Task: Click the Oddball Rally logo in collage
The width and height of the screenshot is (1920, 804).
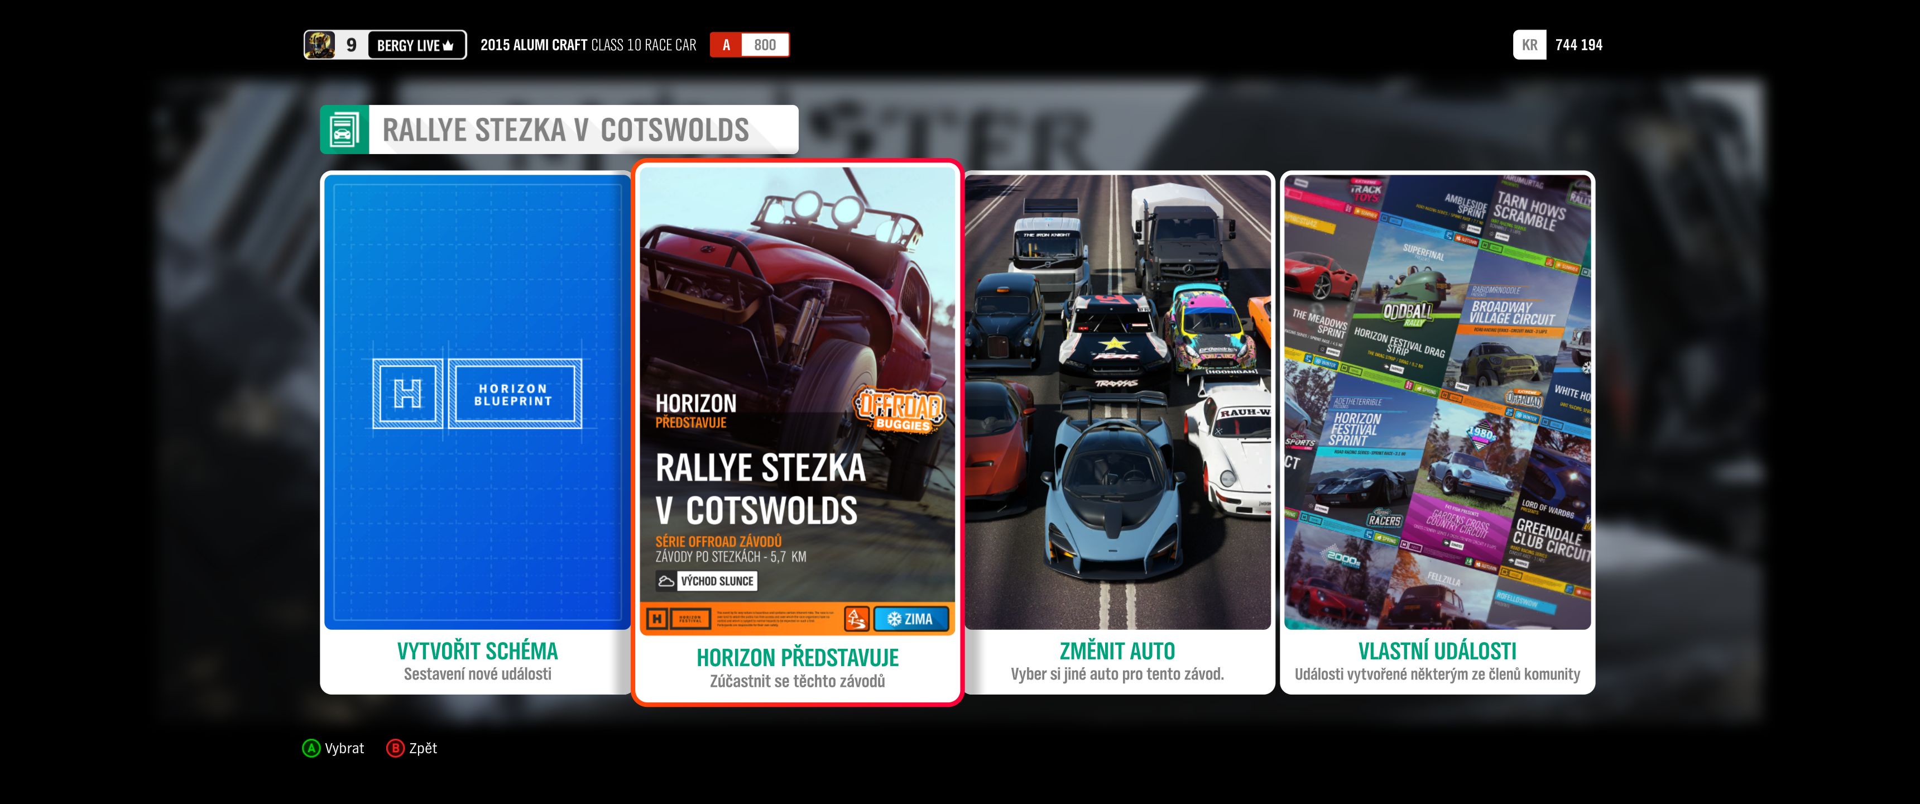Action: (1407, 313)
